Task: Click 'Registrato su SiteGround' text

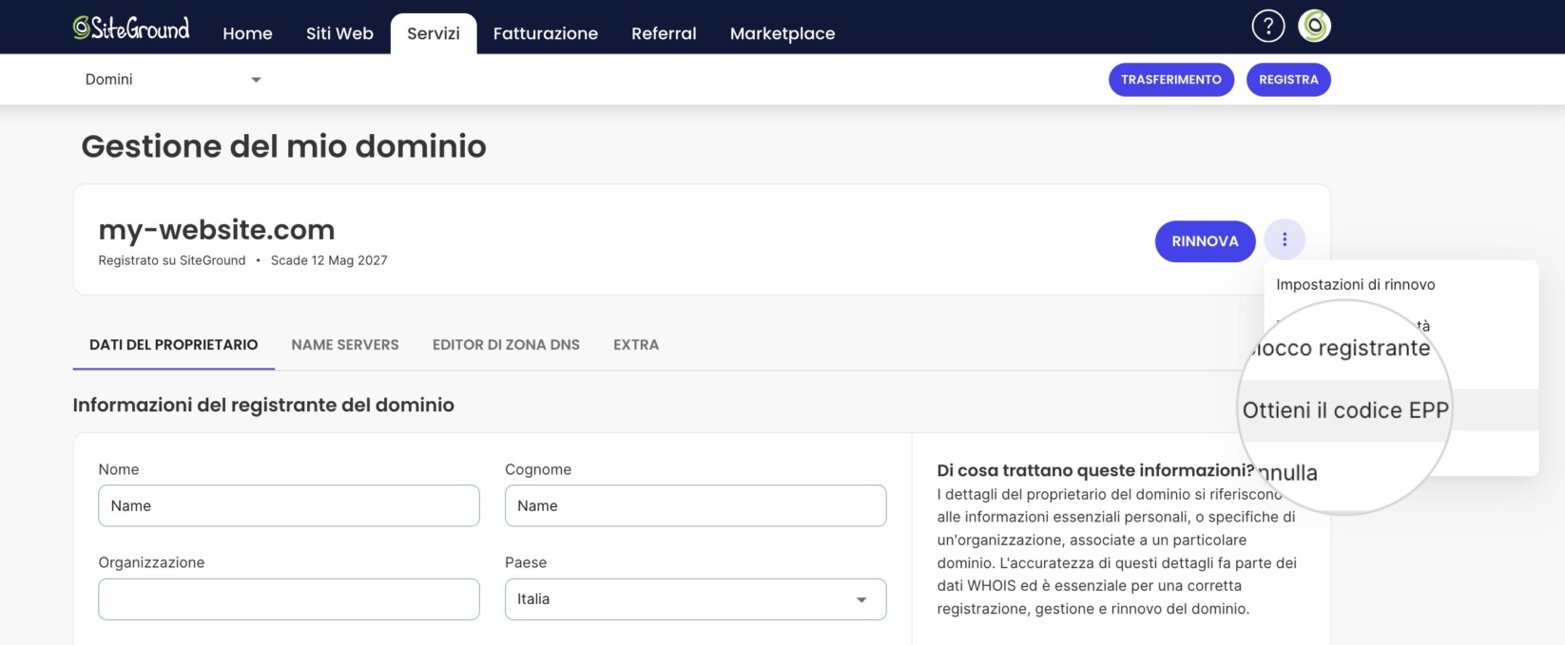Action: [172, 260]
